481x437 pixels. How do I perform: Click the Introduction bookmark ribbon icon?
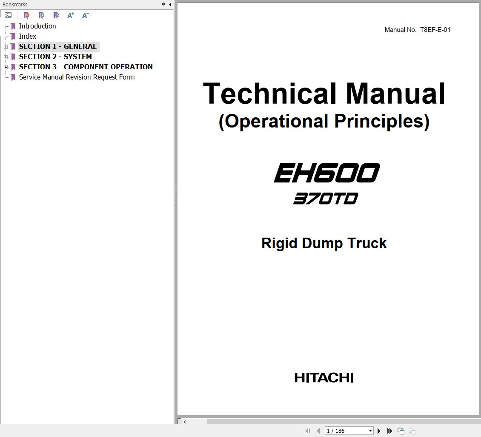tap(13, 26)
